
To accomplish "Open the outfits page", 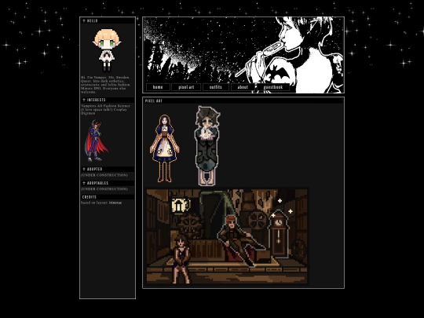I will tap(216, 87).
